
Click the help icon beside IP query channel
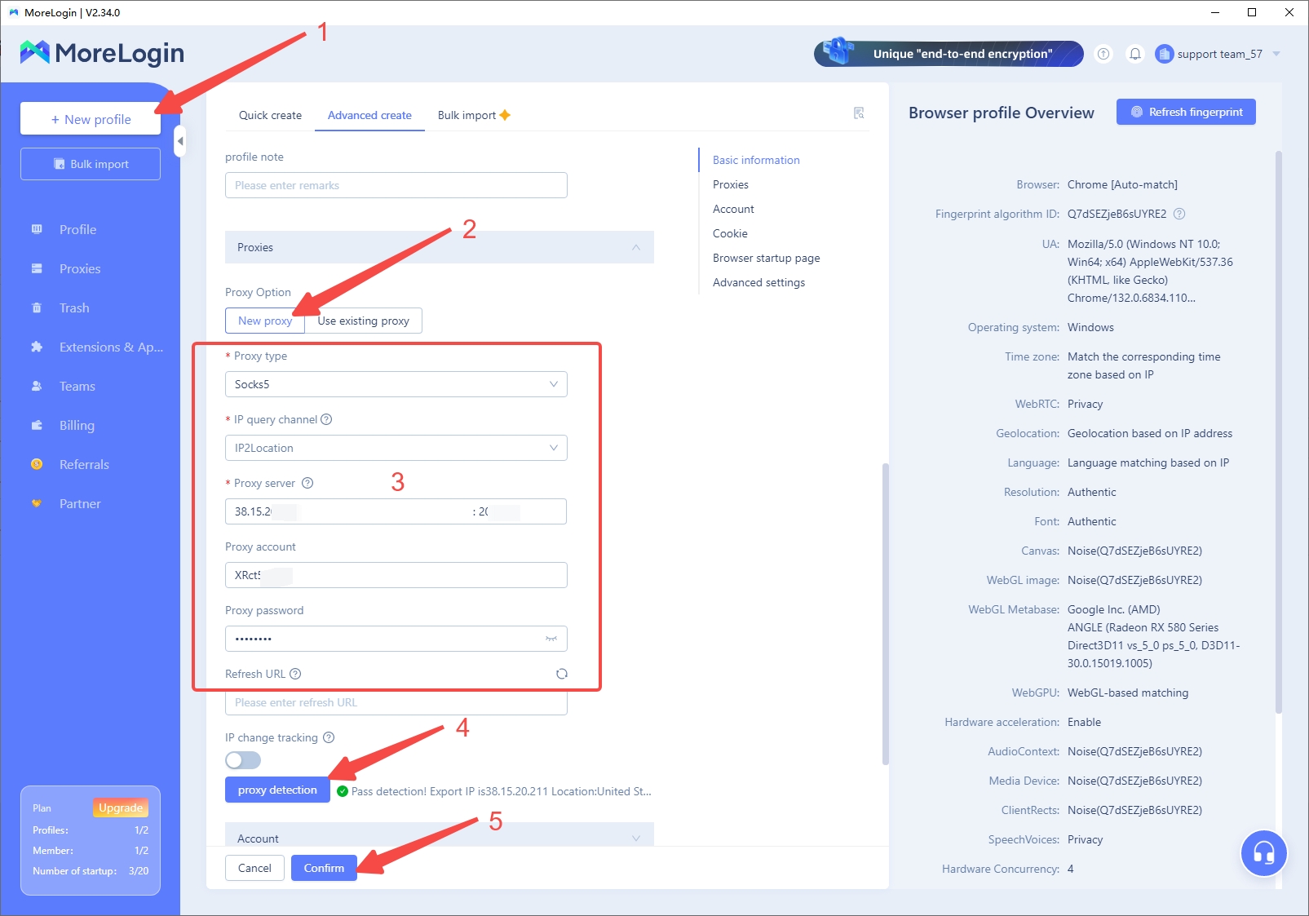pos(326,419)
